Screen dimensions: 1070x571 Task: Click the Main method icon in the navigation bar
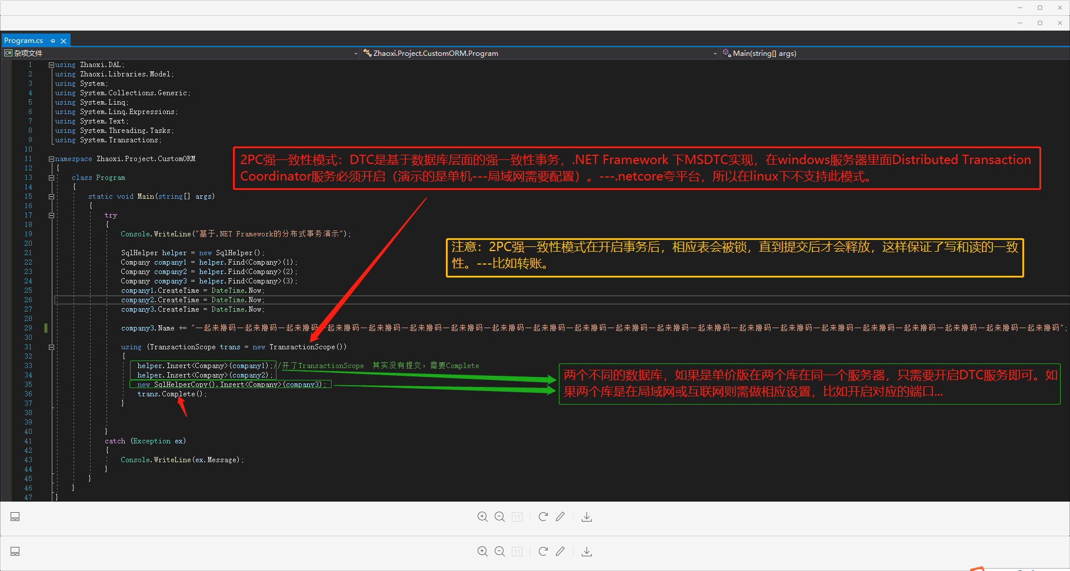727,53
